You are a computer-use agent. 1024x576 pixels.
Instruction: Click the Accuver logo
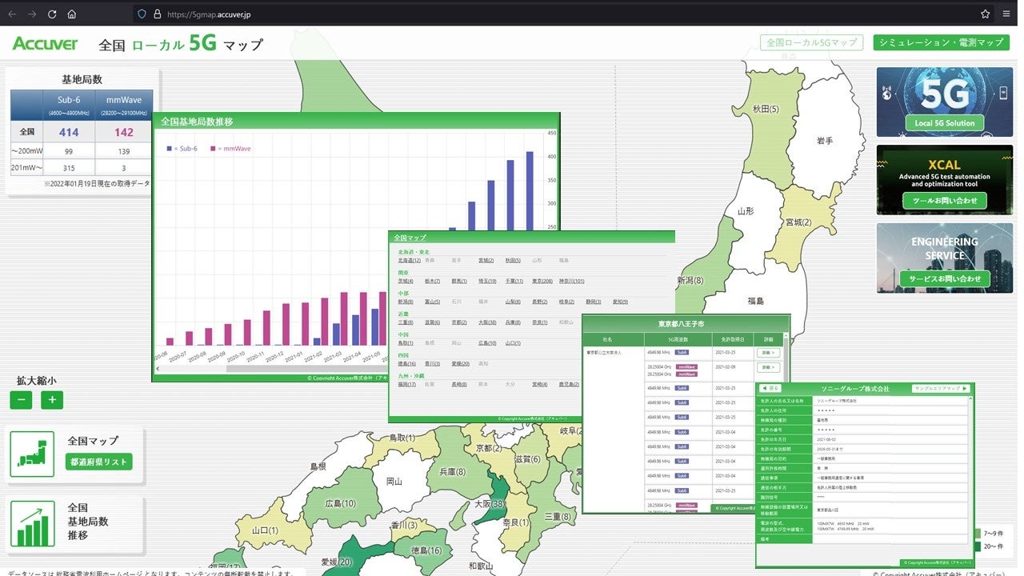coord(46,43)
